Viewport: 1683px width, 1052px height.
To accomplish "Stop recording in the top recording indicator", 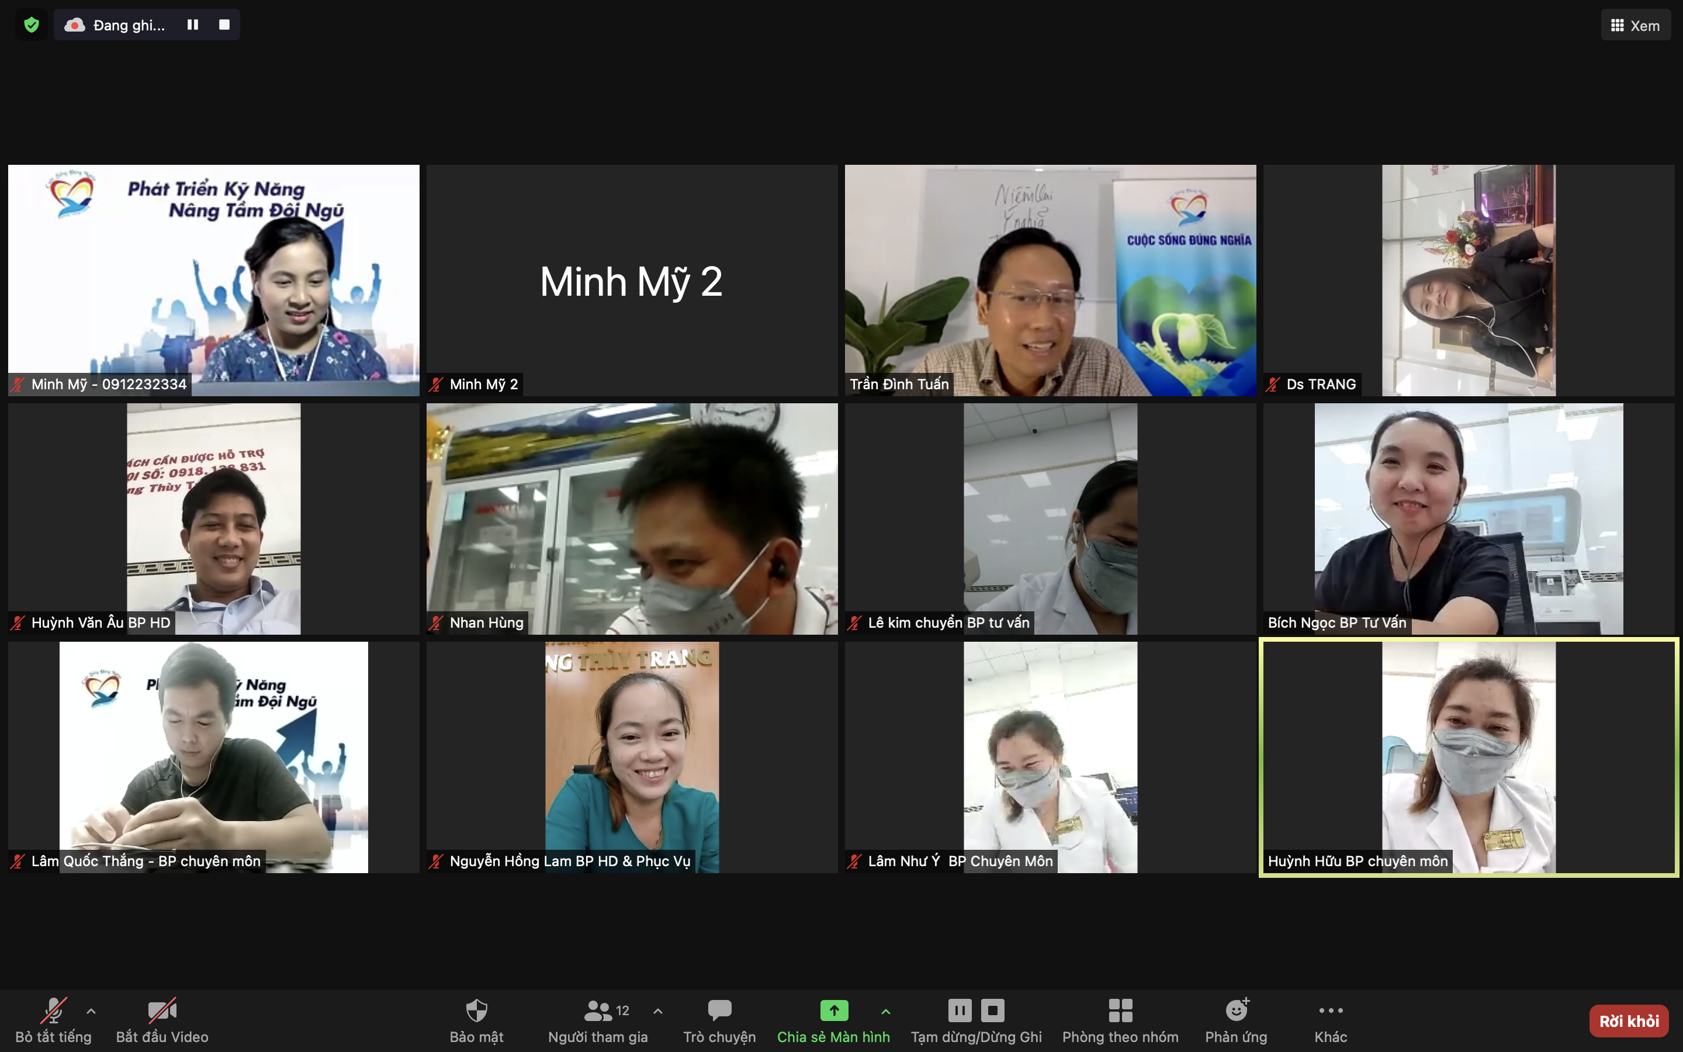I will pos(224,25).
